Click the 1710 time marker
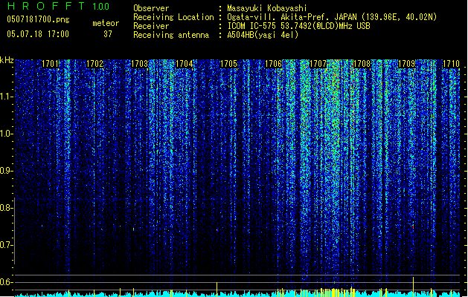This screenshot has width=468, height=297. coord(451,64)
